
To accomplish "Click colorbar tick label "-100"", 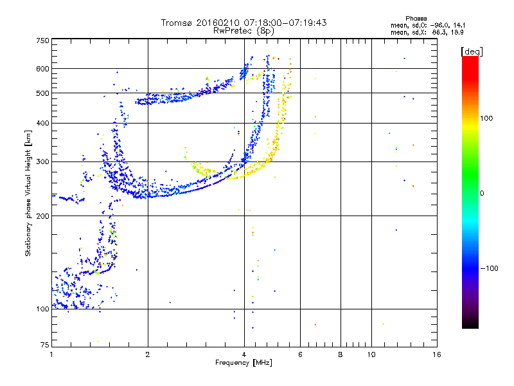I will point(490,268).
